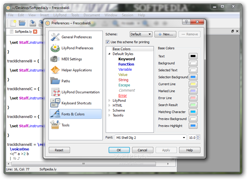Change the Matching Character color swatch
This screenshot has width=248, height=180.
[x=193, y=112]
